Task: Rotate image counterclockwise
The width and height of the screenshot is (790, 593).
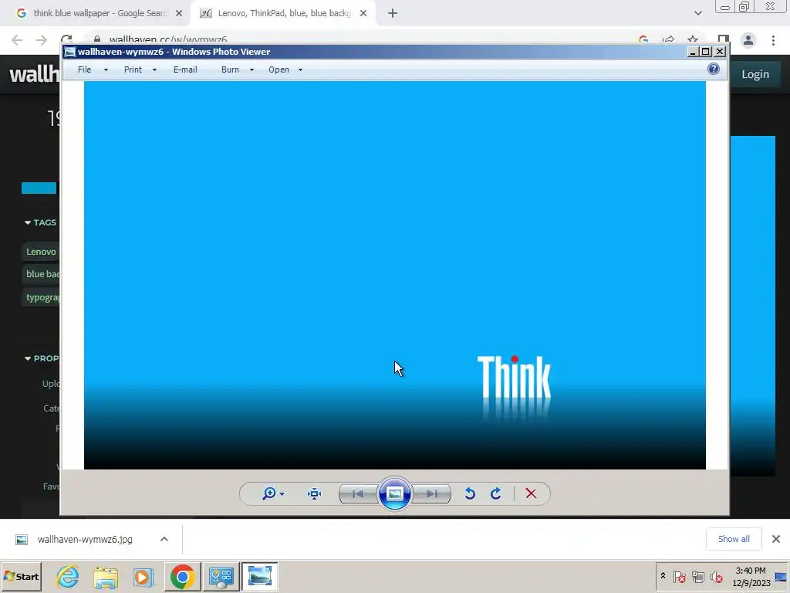Action: click(470, 493)
